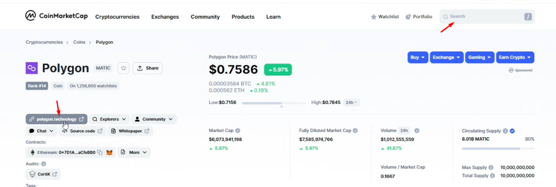Click the Audits info icon
556x187 pixels.
click(x=44, y=164)
